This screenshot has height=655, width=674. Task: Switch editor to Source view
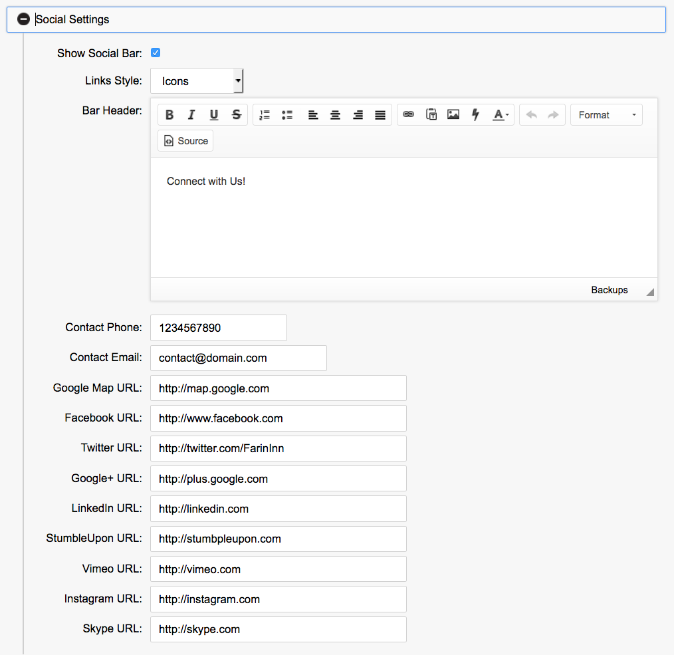pos(185,141)
